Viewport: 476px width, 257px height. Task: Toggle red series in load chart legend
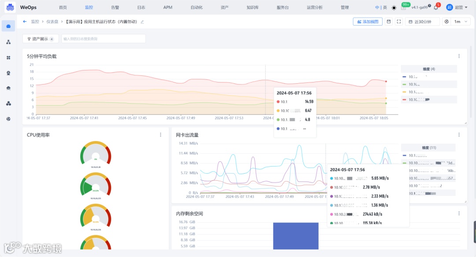coord(429,100)
